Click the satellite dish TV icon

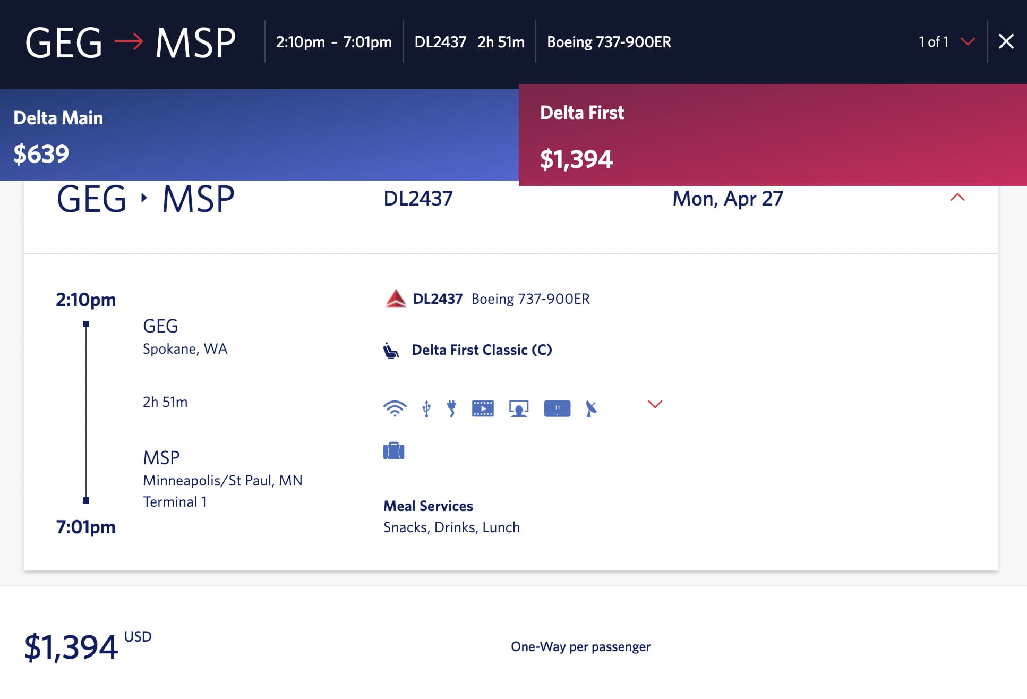591,408
